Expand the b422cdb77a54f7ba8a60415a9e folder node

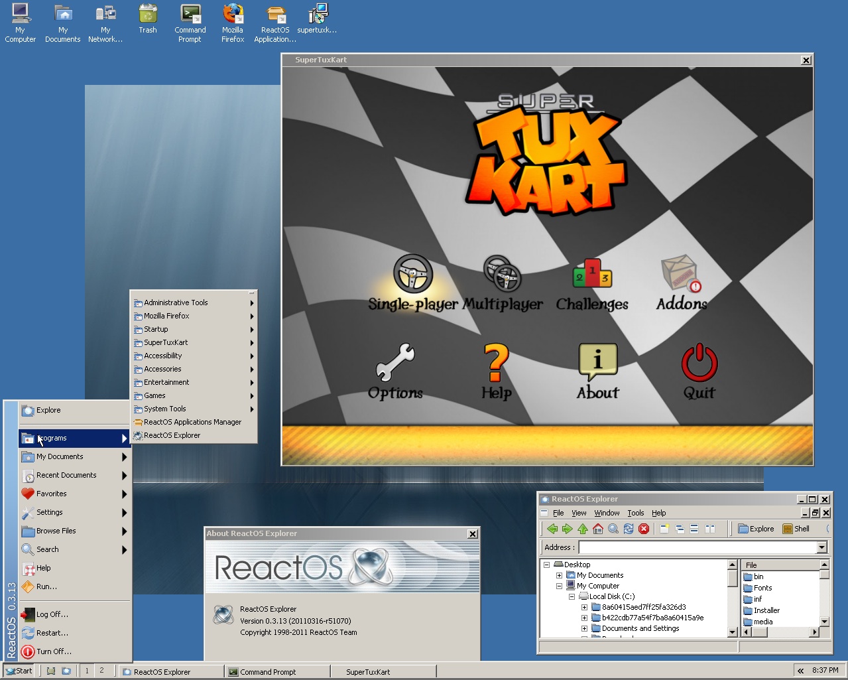pos(584,618)
